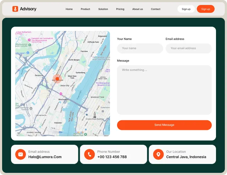Click the white Sign up button
This screenshot has height=175, width=227.
[x=186, y=9]
